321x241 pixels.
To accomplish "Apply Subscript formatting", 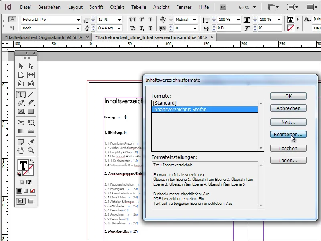I will pyautogui.click(x=142, y=28).
